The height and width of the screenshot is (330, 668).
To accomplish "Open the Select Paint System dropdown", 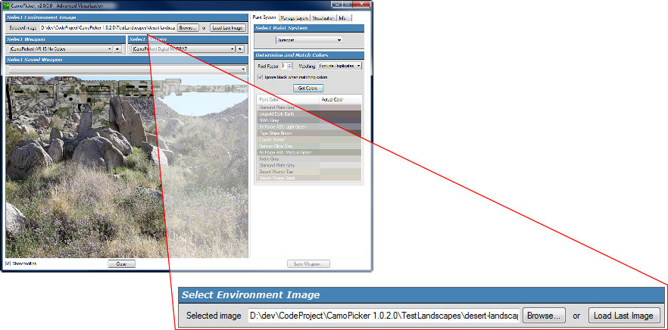I will [309, 40].
